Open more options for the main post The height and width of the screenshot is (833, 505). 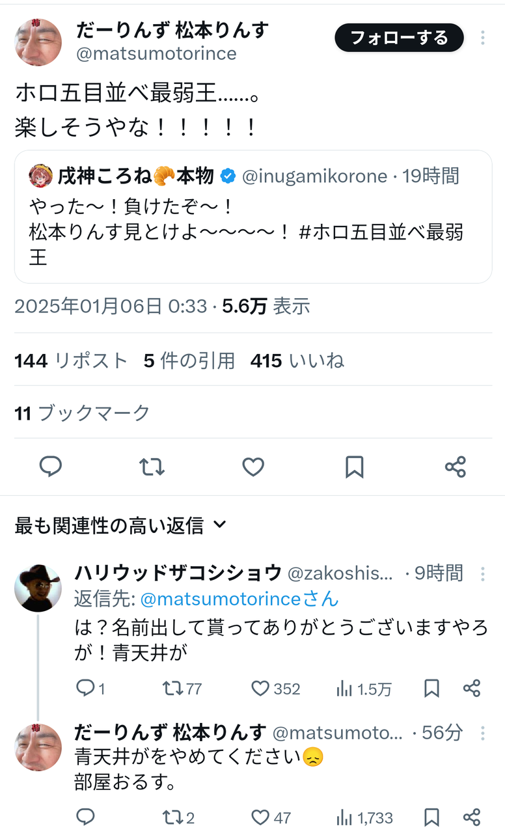pos(482,38)
